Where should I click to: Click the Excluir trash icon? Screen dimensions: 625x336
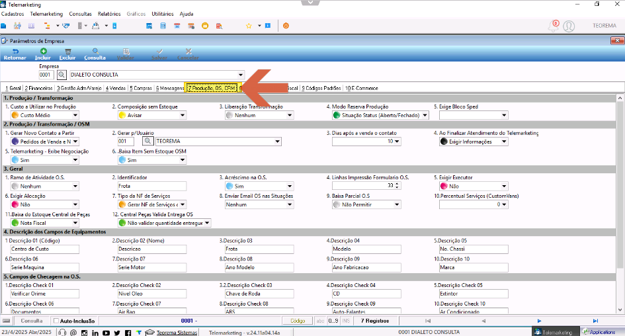click(67, 52)
